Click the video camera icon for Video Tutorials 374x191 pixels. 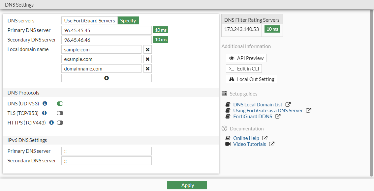coord(228,144)
